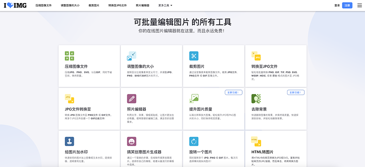Click the 提升图片质量 card title
Screen dimensions: 365x167
pos(201,109)
